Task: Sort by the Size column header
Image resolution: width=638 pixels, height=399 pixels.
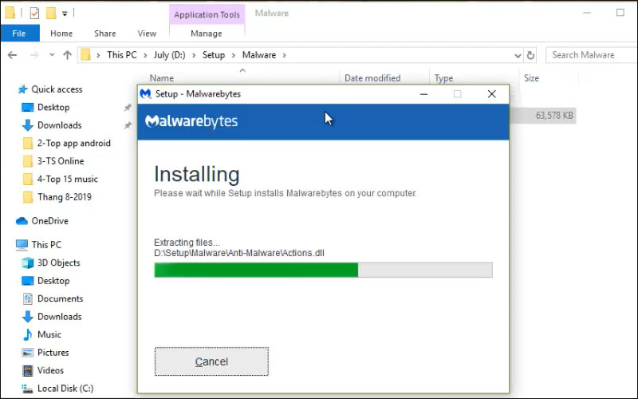Action: click(x=531, y=77)
